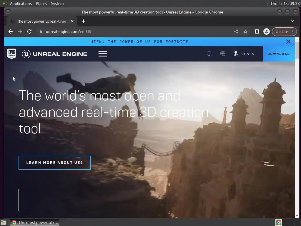
Task: Open a new tab
Action: (83, 21)
